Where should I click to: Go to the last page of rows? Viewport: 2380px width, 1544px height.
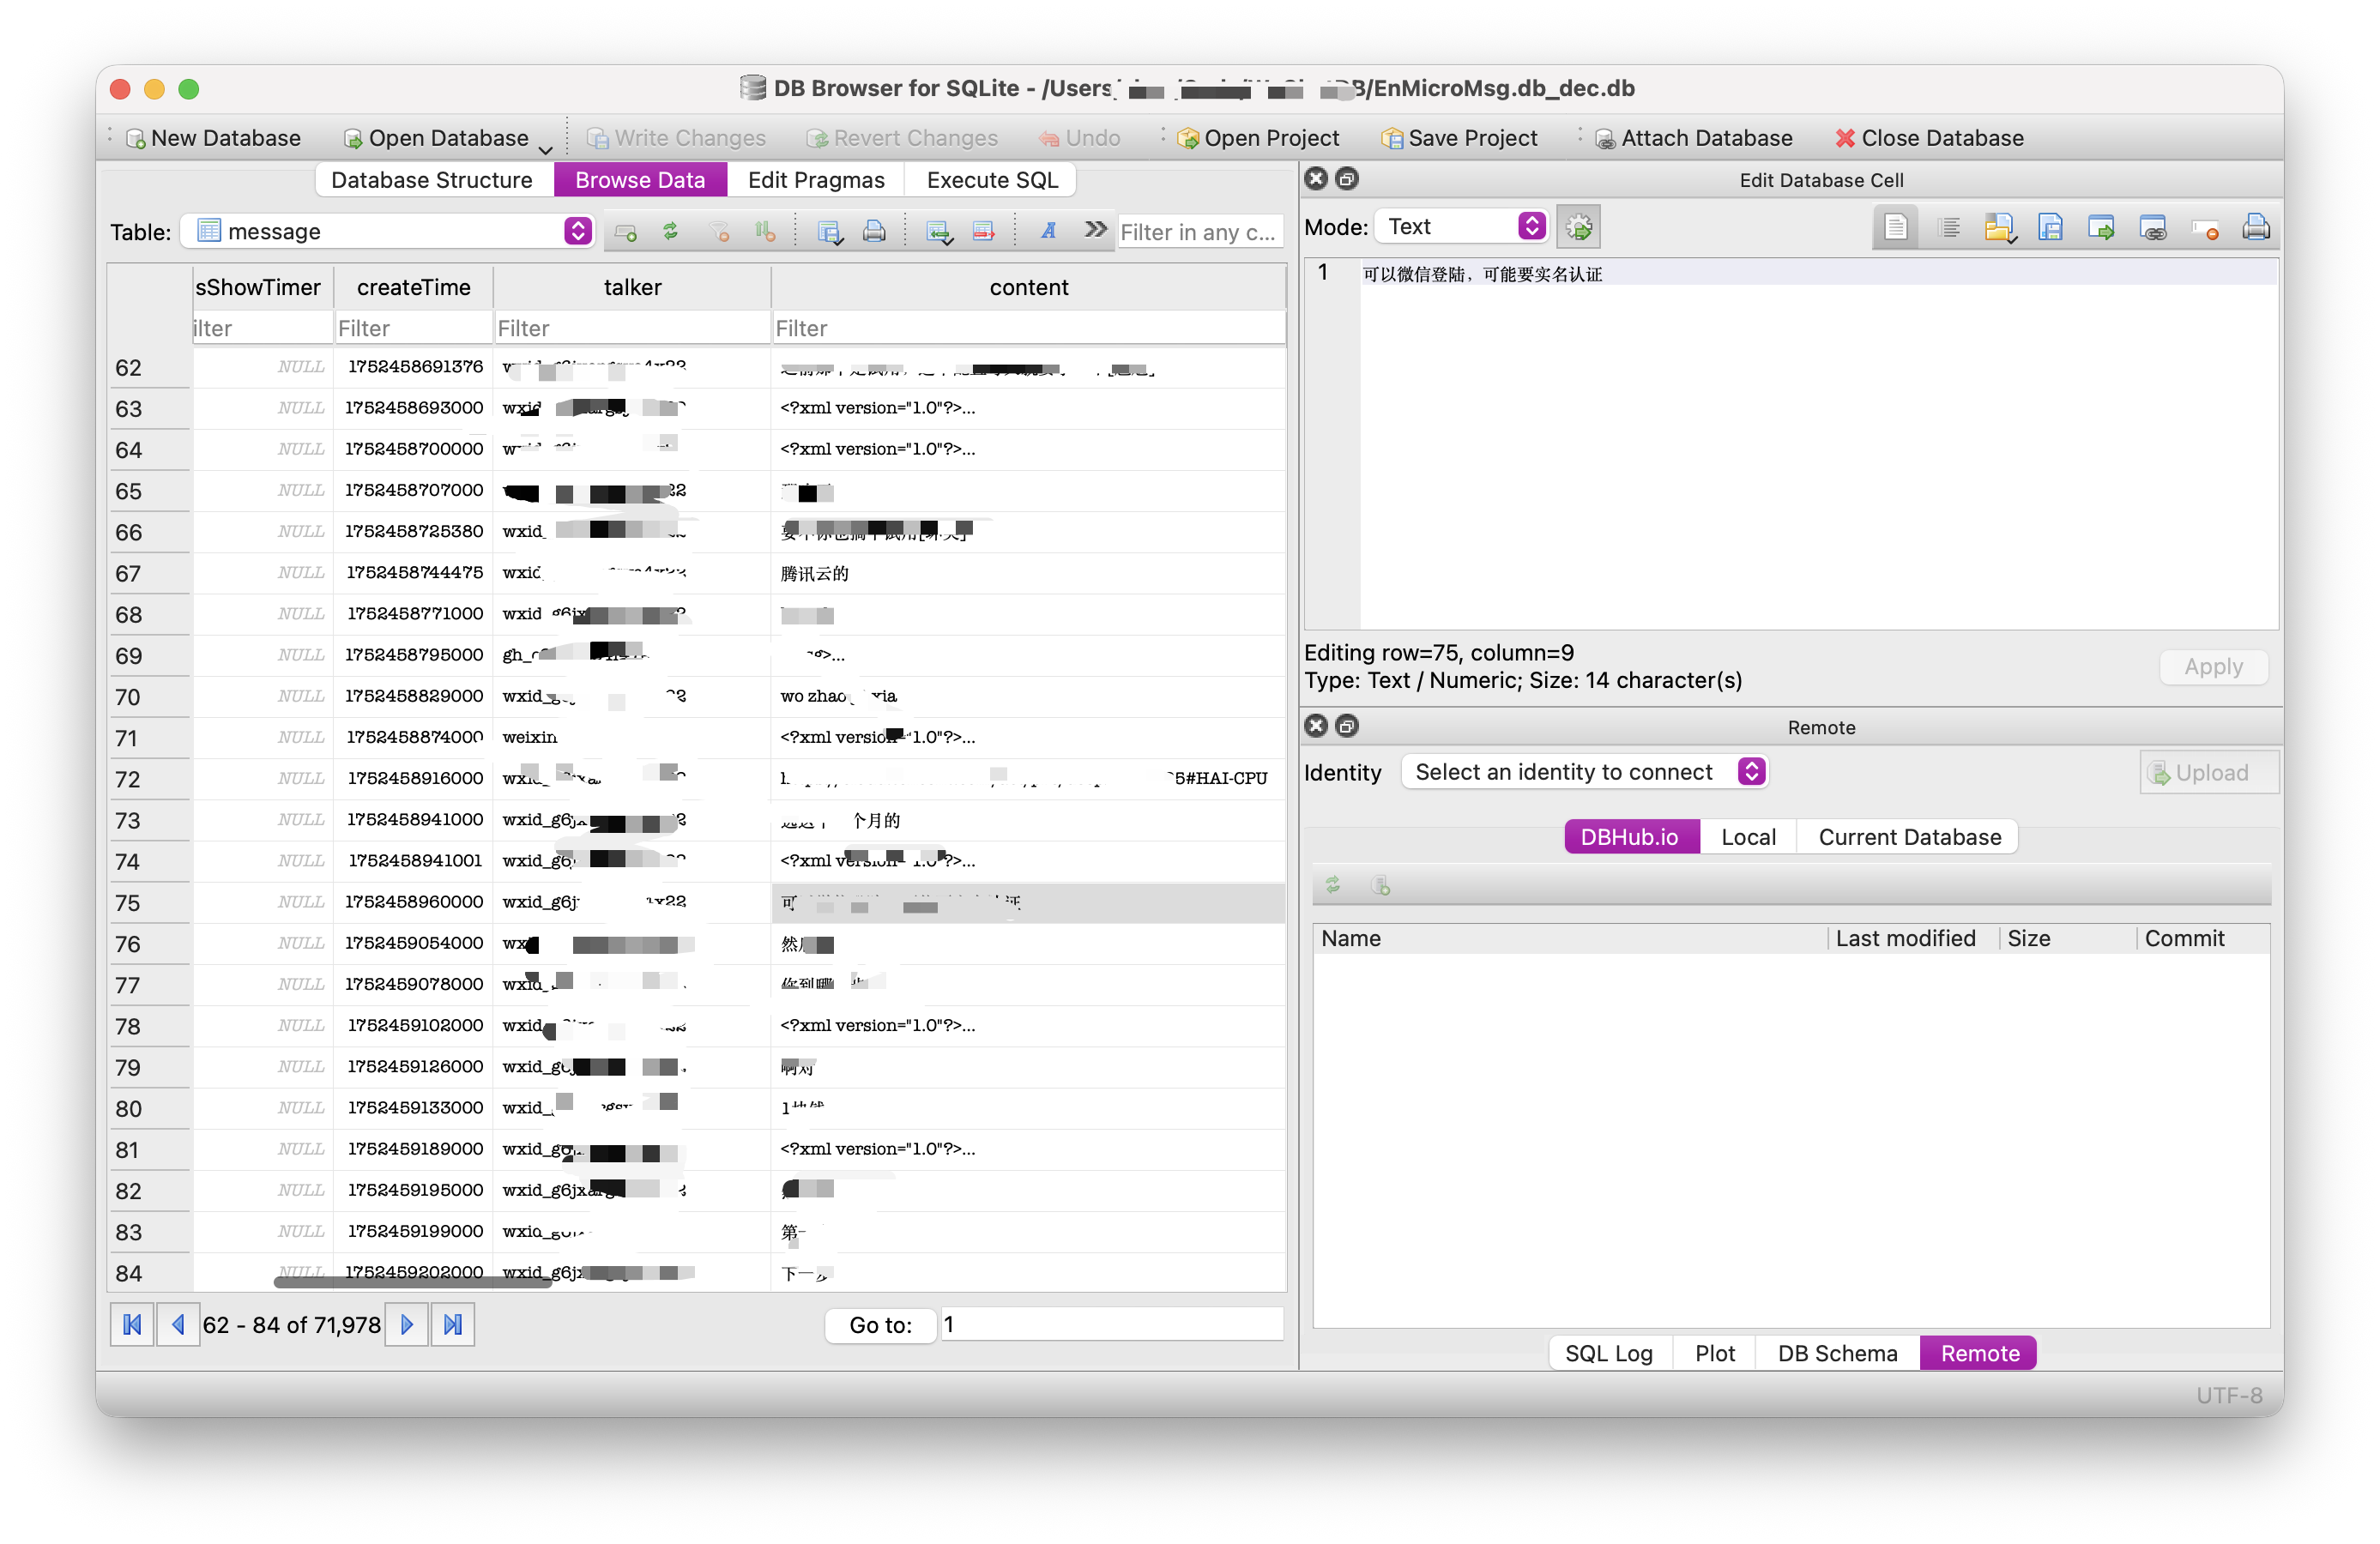pyautogui.click(x=452, y=1325)
